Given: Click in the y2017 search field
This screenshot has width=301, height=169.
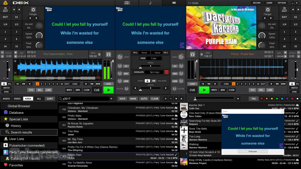Looking at the screenshot, I should [86, 99].
